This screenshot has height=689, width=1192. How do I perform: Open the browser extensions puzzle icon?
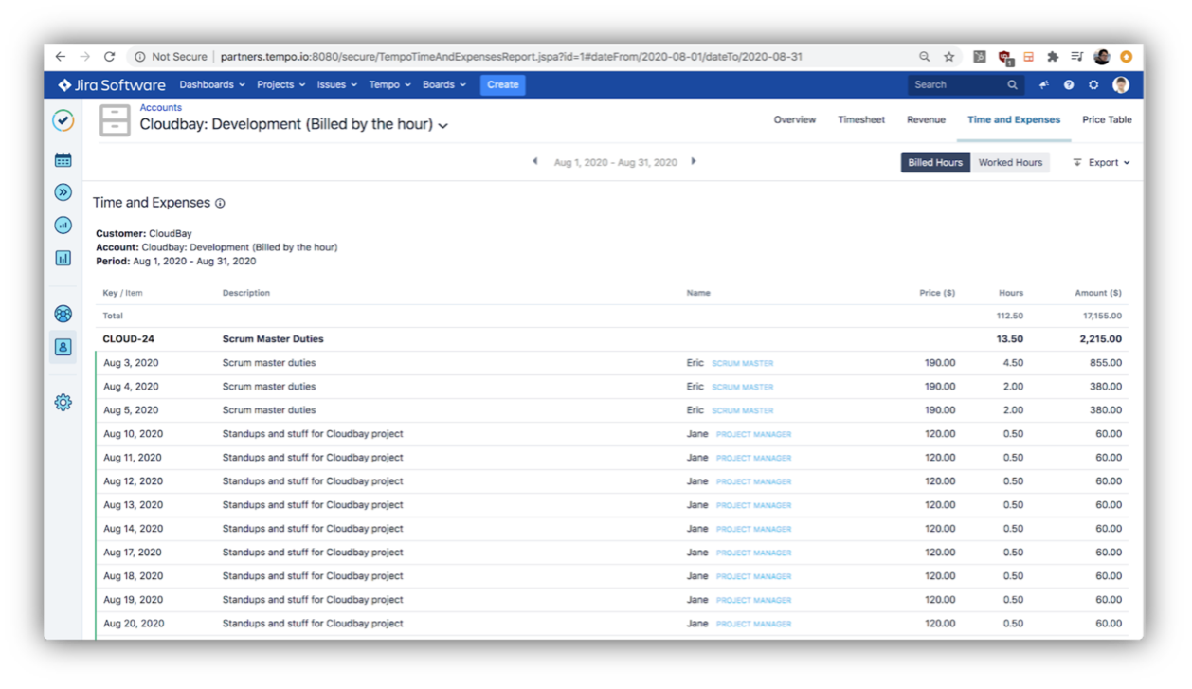point(1052,57)
